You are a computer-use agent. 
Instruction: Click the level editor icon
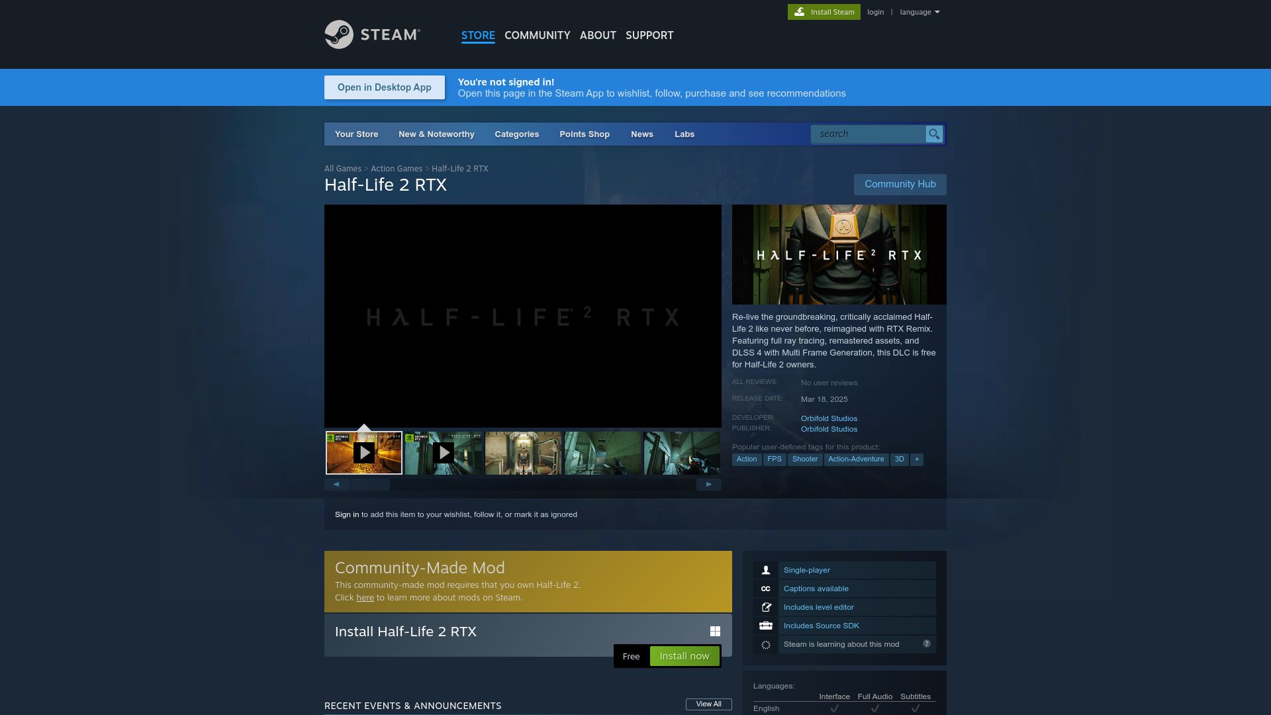pos(766,607)
